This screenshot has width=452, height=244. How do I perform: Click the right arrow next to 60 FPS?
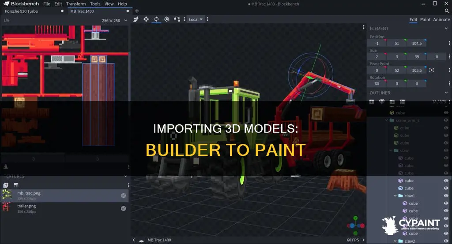pos(363,240)
